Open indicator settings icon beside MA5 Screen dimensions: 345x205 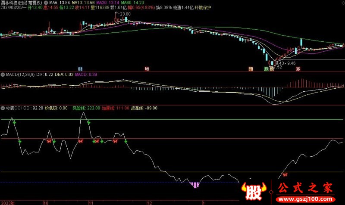tap(46, 2)
